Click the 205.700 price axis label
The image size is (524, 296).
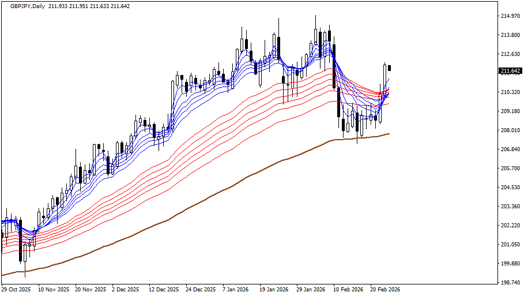[x=510, y=168]
